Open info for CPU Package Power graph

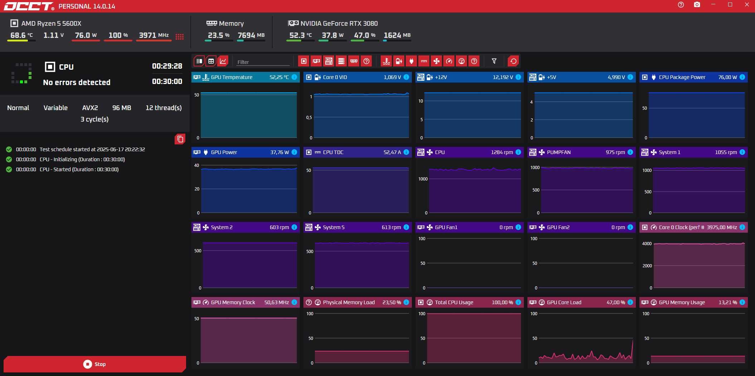coord(742,77)
